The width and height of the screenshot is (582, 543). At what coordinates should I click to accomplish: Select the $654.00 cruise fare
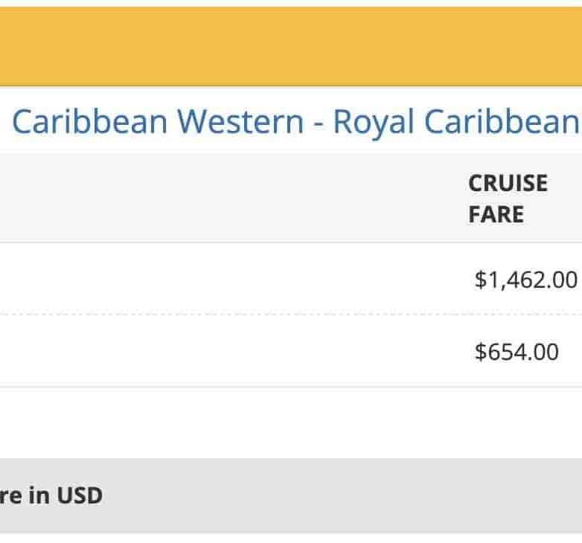516,351
